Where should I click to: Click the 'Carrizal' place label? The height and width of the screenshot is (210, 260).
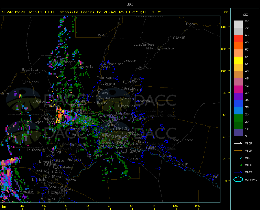tap(94, 156)
